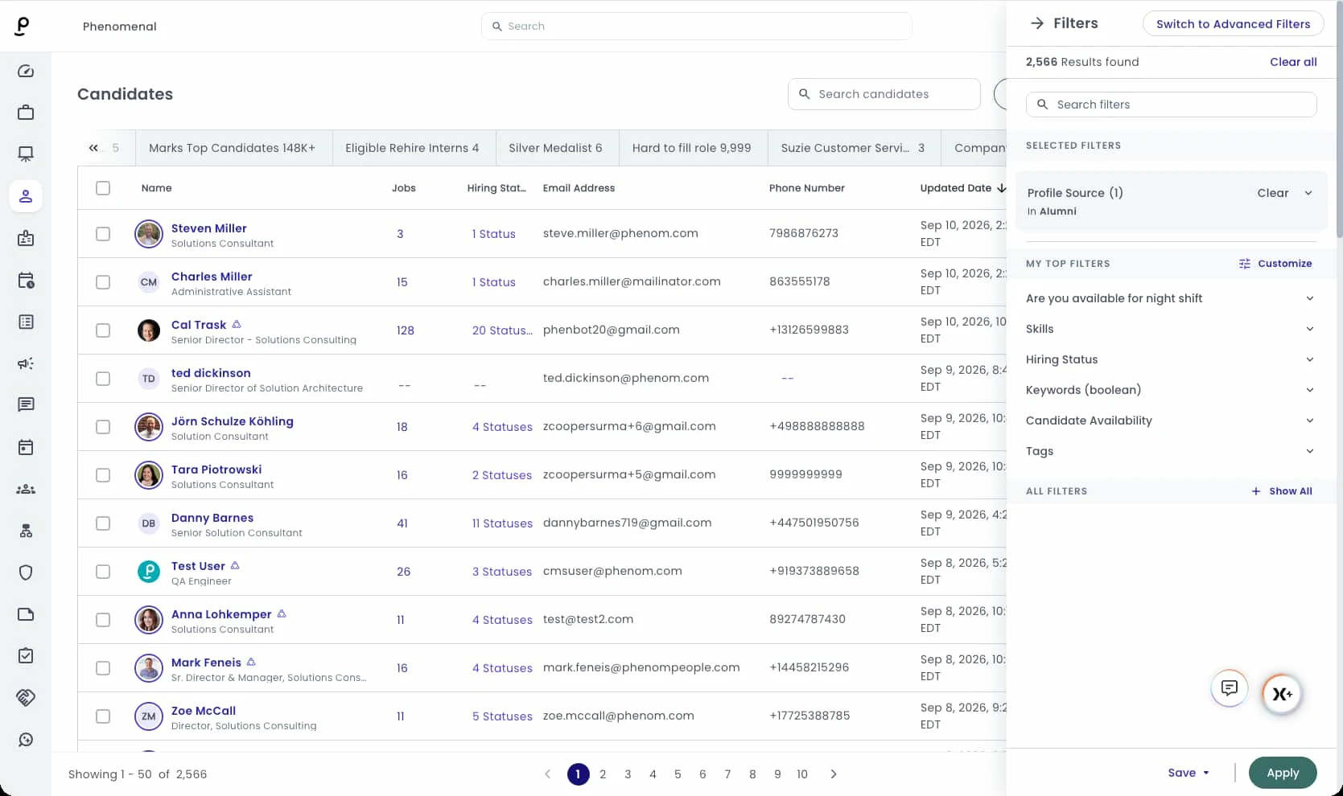Open Eligible Rehire Interns tab
The height and width of the screenshot is (796, 1343).
[413, 148]
